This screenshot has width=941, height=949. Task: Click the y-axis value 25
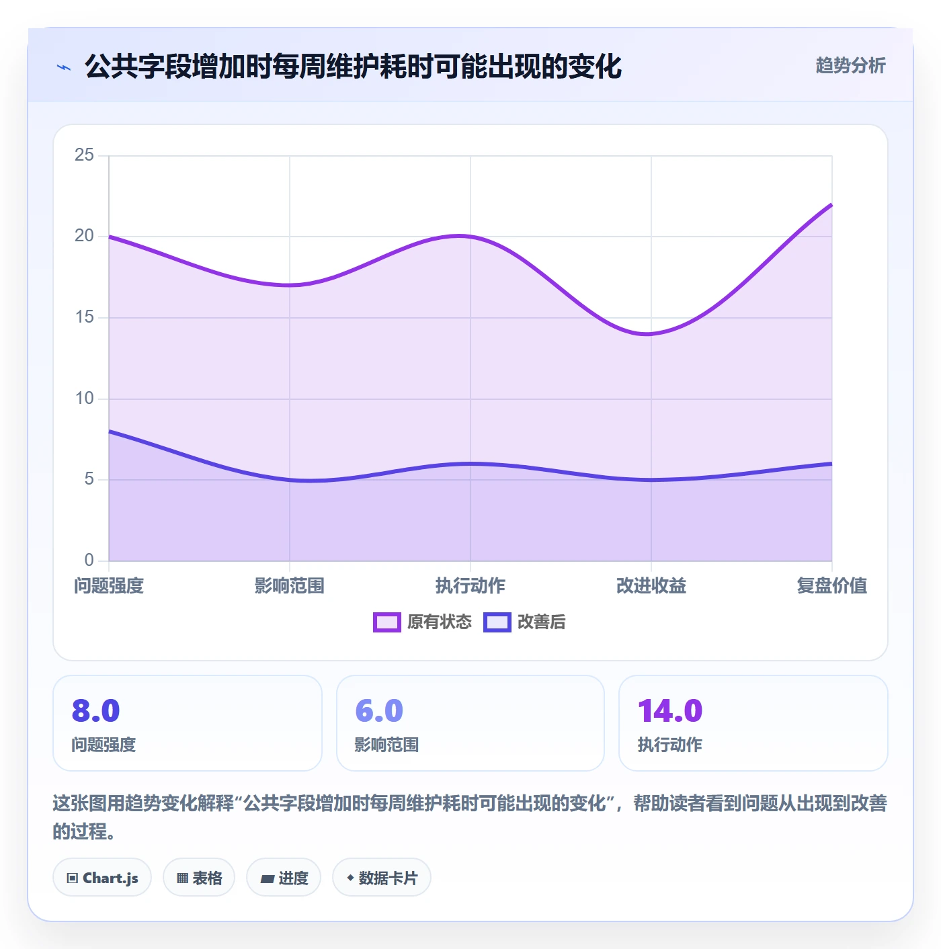point(85,155)
